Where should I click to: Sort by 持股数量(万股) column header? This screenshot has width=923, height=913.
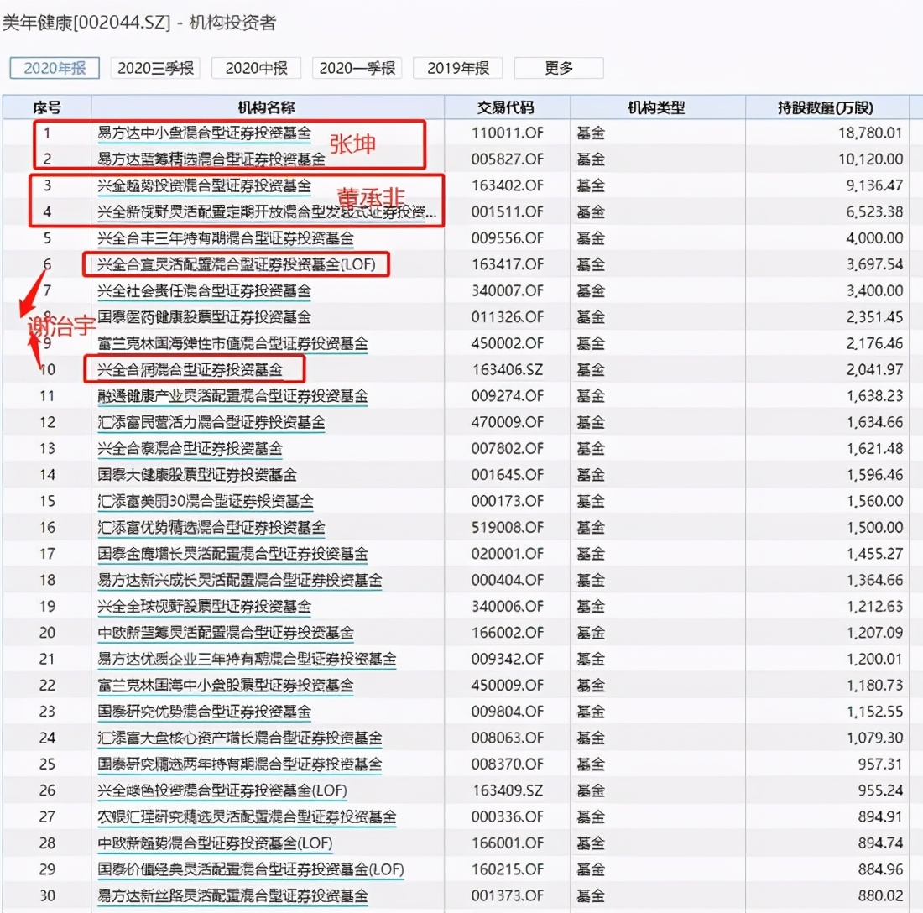tap(826, 107)
